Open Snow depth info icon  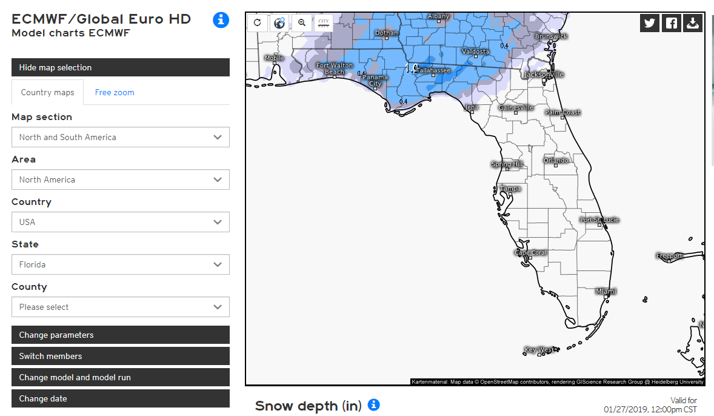pyautogui.click(x=374, y=404)
